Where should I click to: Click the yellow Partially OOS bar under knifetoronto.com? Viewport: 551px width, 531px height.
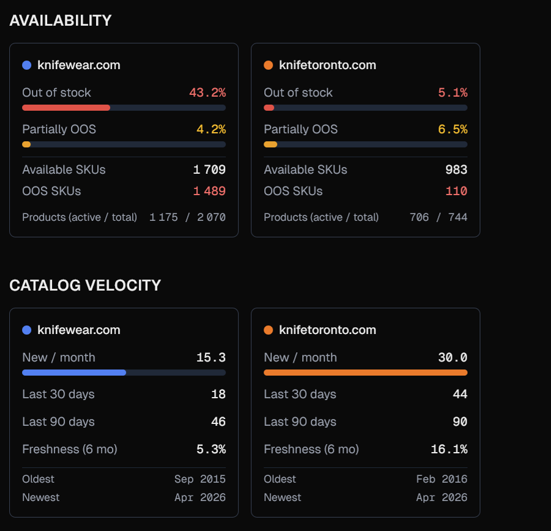tap(268, 144)
